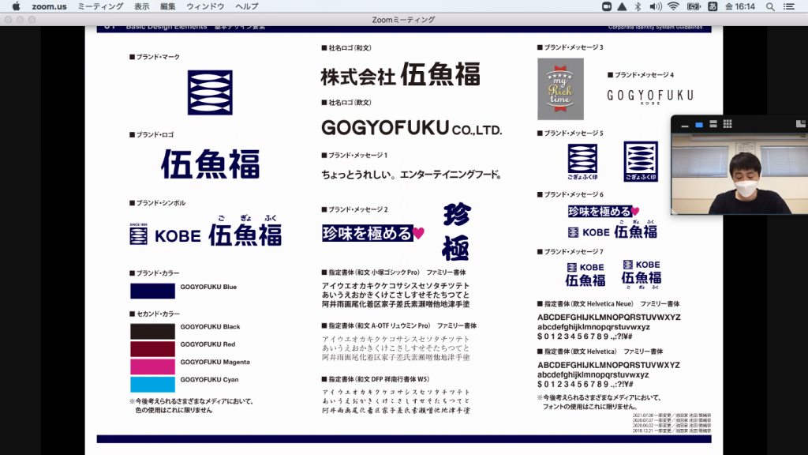The image size is (808, 455).
Task: Click the heading "ブランド・メッセージ6"
Action: [x=570, y=194]
